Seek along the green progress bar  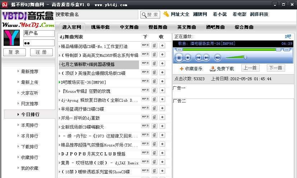(x=229, y=50)
